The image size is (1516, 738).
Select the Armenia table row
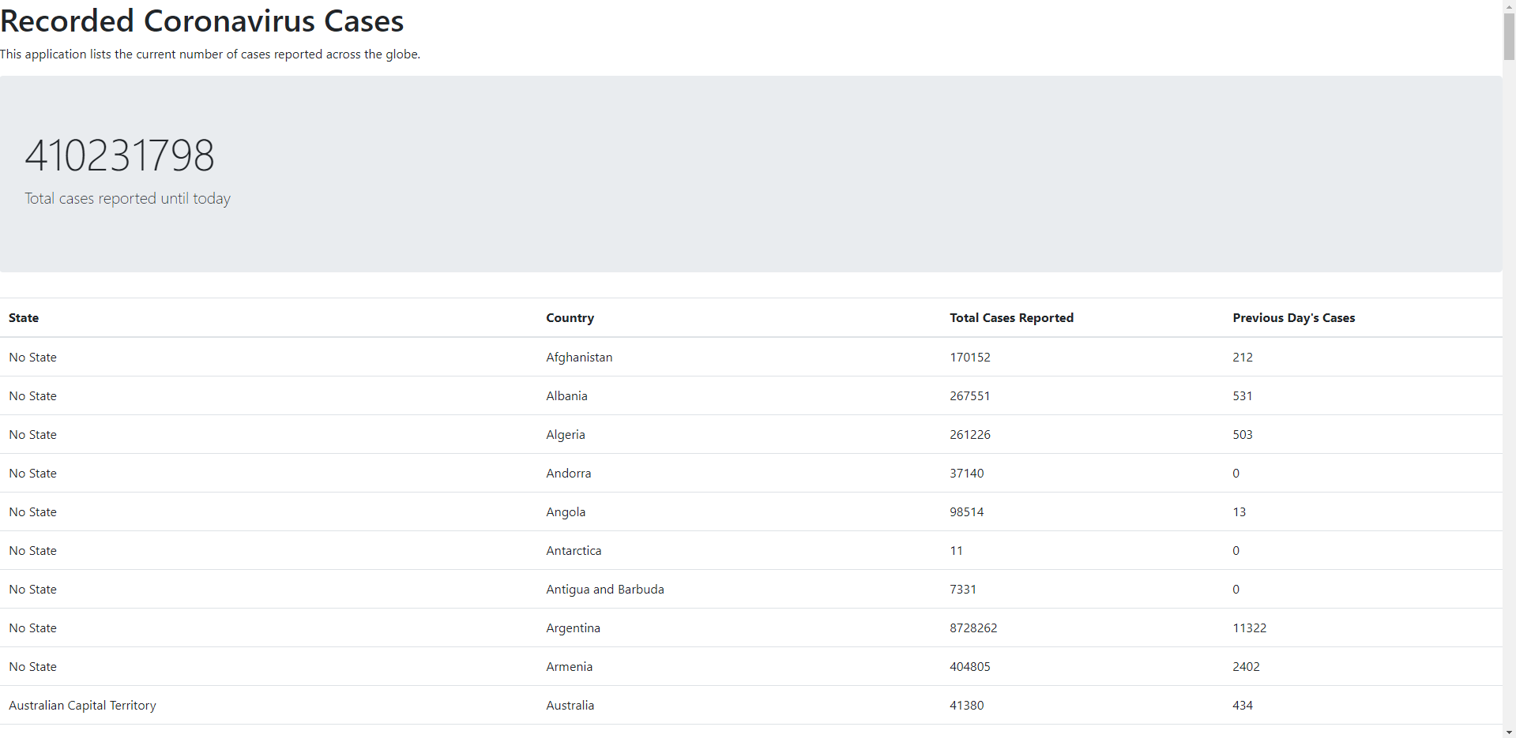coord(569,666)
